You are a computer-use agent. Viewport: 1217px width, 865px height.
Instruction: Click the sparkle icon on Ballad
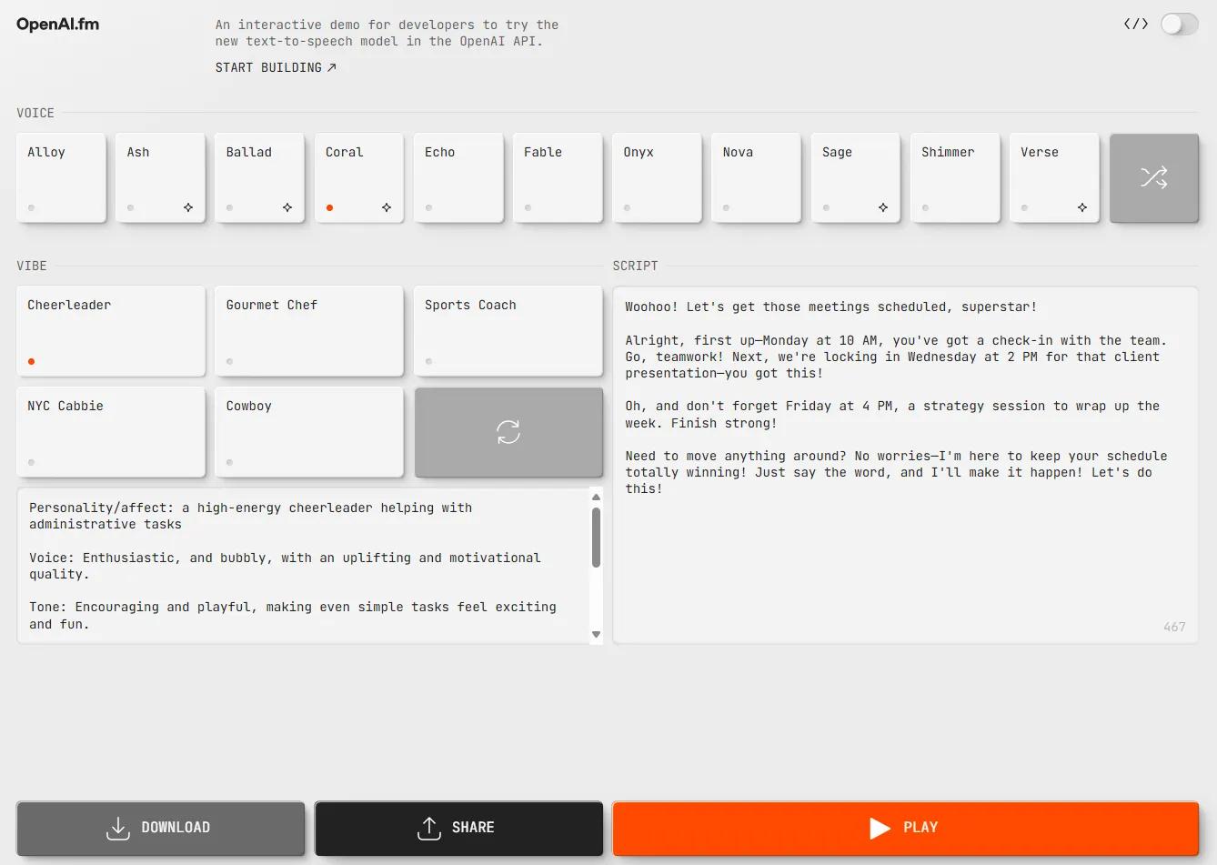click(x=287, y=207)
